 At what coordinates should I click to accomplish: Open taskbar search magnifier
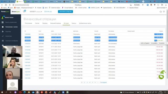click(x=6, y=92)
